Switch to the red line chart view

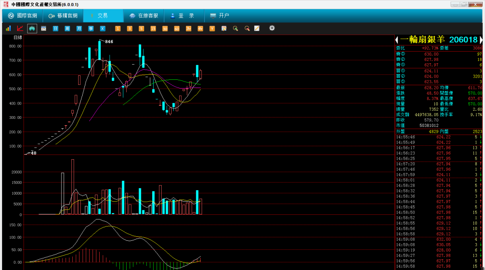tap(20, 28)
